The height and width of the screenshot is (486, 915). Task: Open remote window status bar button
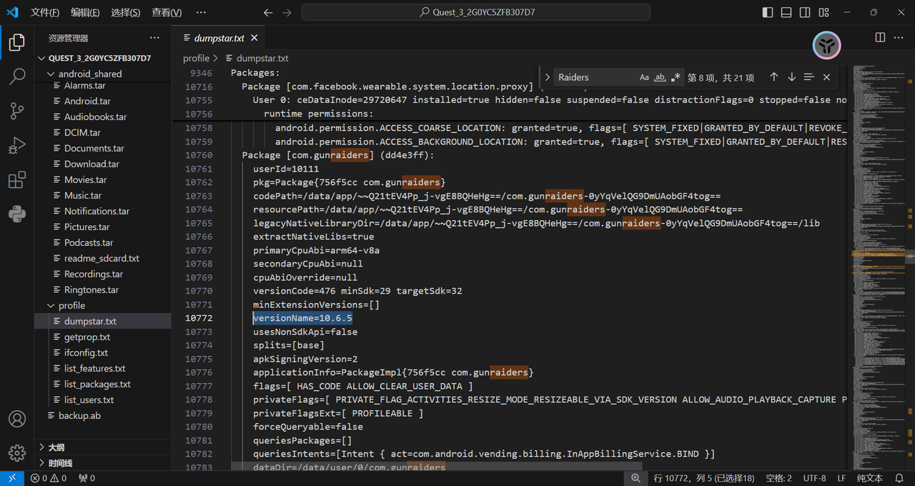click(x=12, y=478)
